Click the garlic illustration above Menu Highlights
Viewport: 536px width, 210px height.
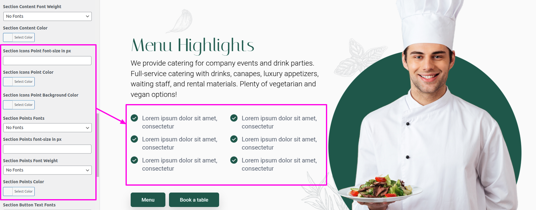pyautogui.click(x=180, y=21)
